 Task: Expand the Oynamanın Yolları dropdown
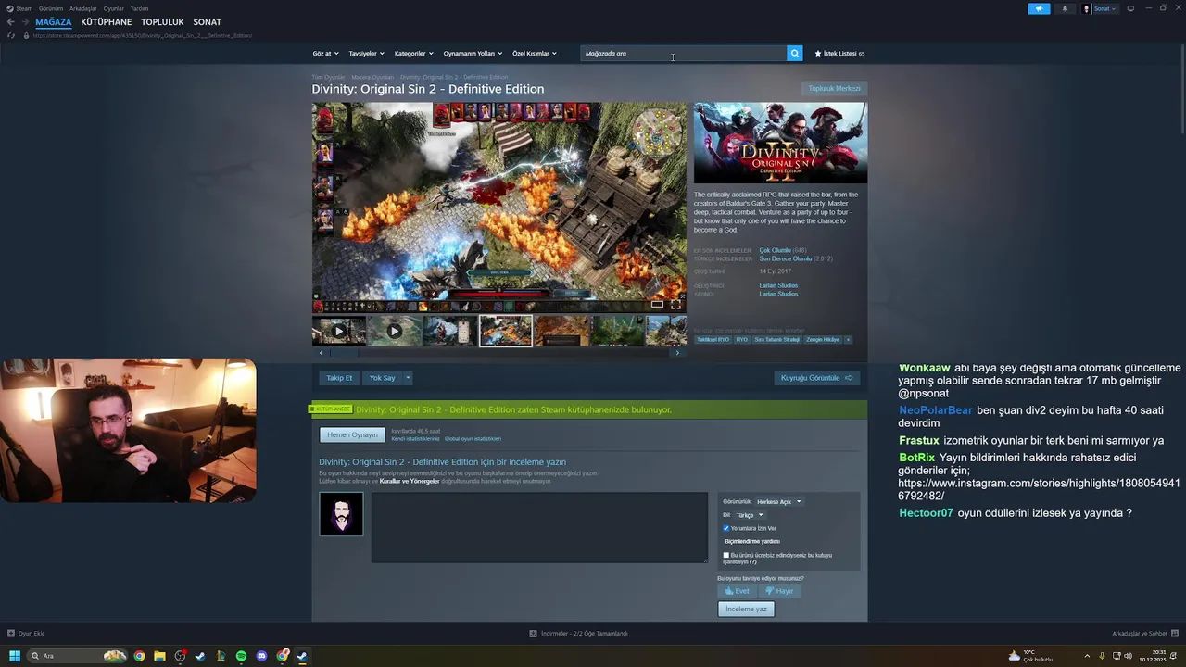click(x=473, y=54)
